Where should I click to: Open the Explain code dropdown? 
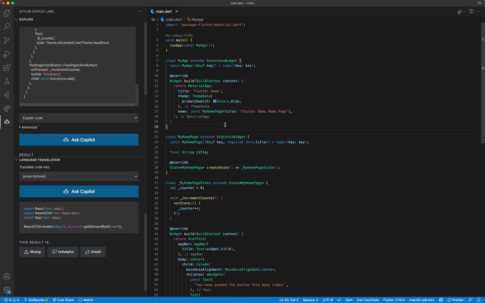tap(79, 118)
